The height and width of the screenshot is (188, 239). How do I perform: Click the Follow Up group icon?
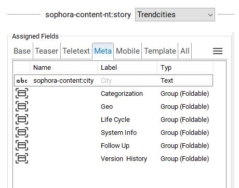[22, 145]
